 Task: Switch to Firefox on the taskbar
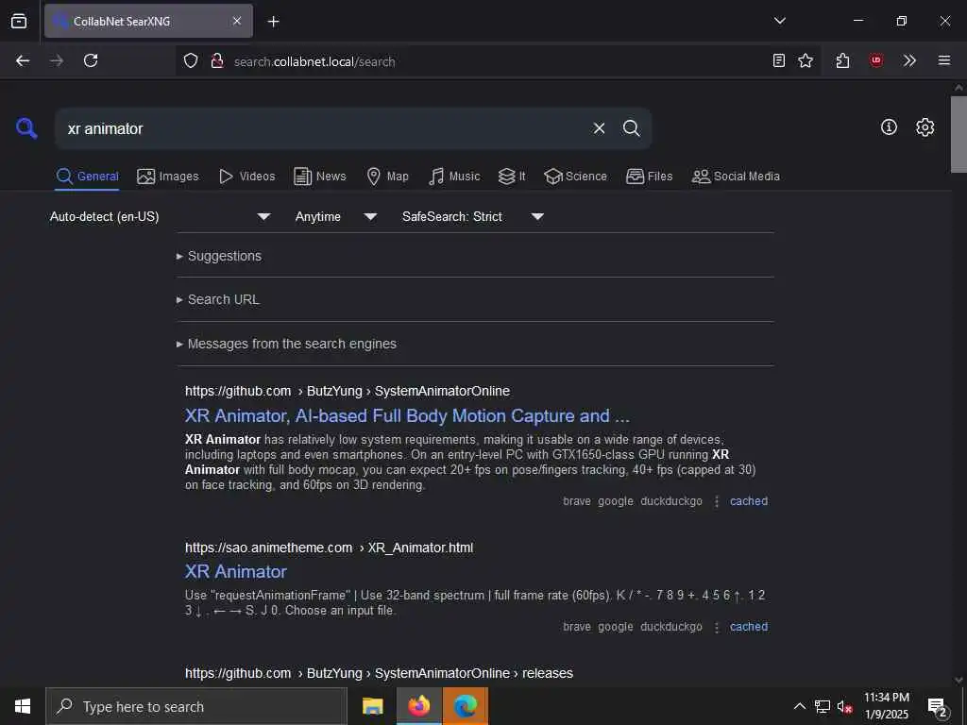pyautogui.click(x=418, y=706)
